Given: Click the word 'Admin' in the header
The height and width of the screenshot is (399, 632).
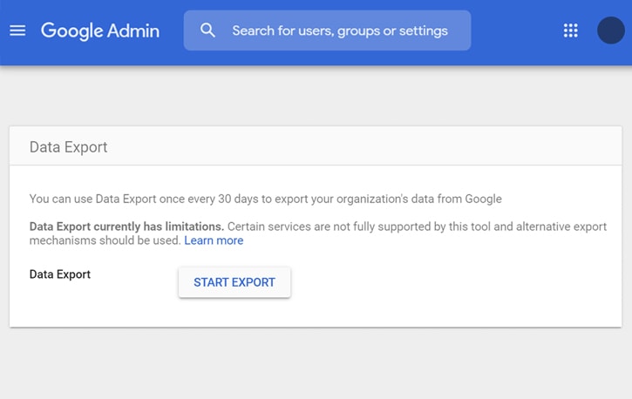Looking at the screenshot, I should [x=133, y=31].
